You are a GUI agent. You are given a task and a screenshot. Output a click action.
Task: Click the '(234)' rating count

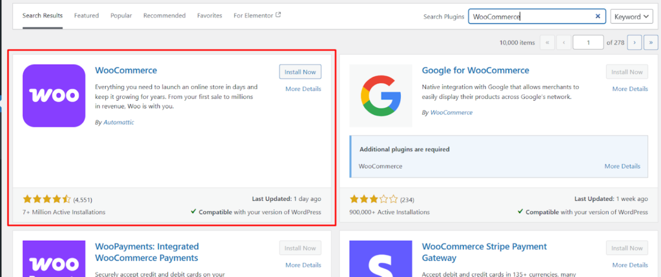click(407, 200)
